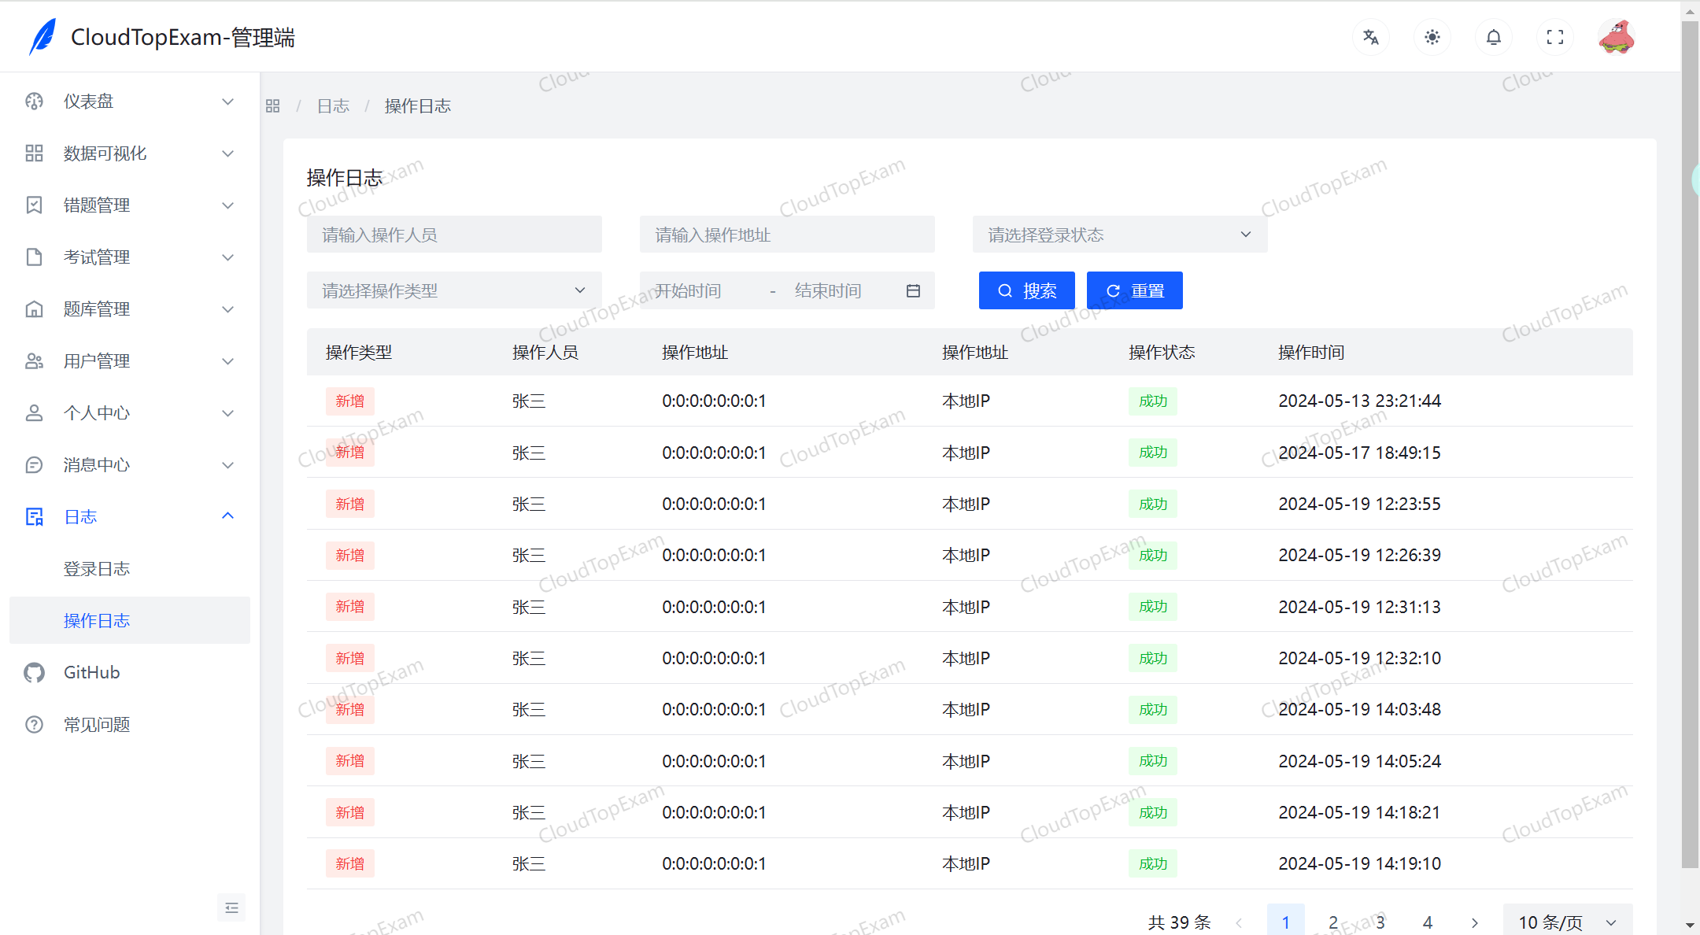Screen dimensions: 1700x935
Task: Click the user avatar in top right
Action: 1617,36
